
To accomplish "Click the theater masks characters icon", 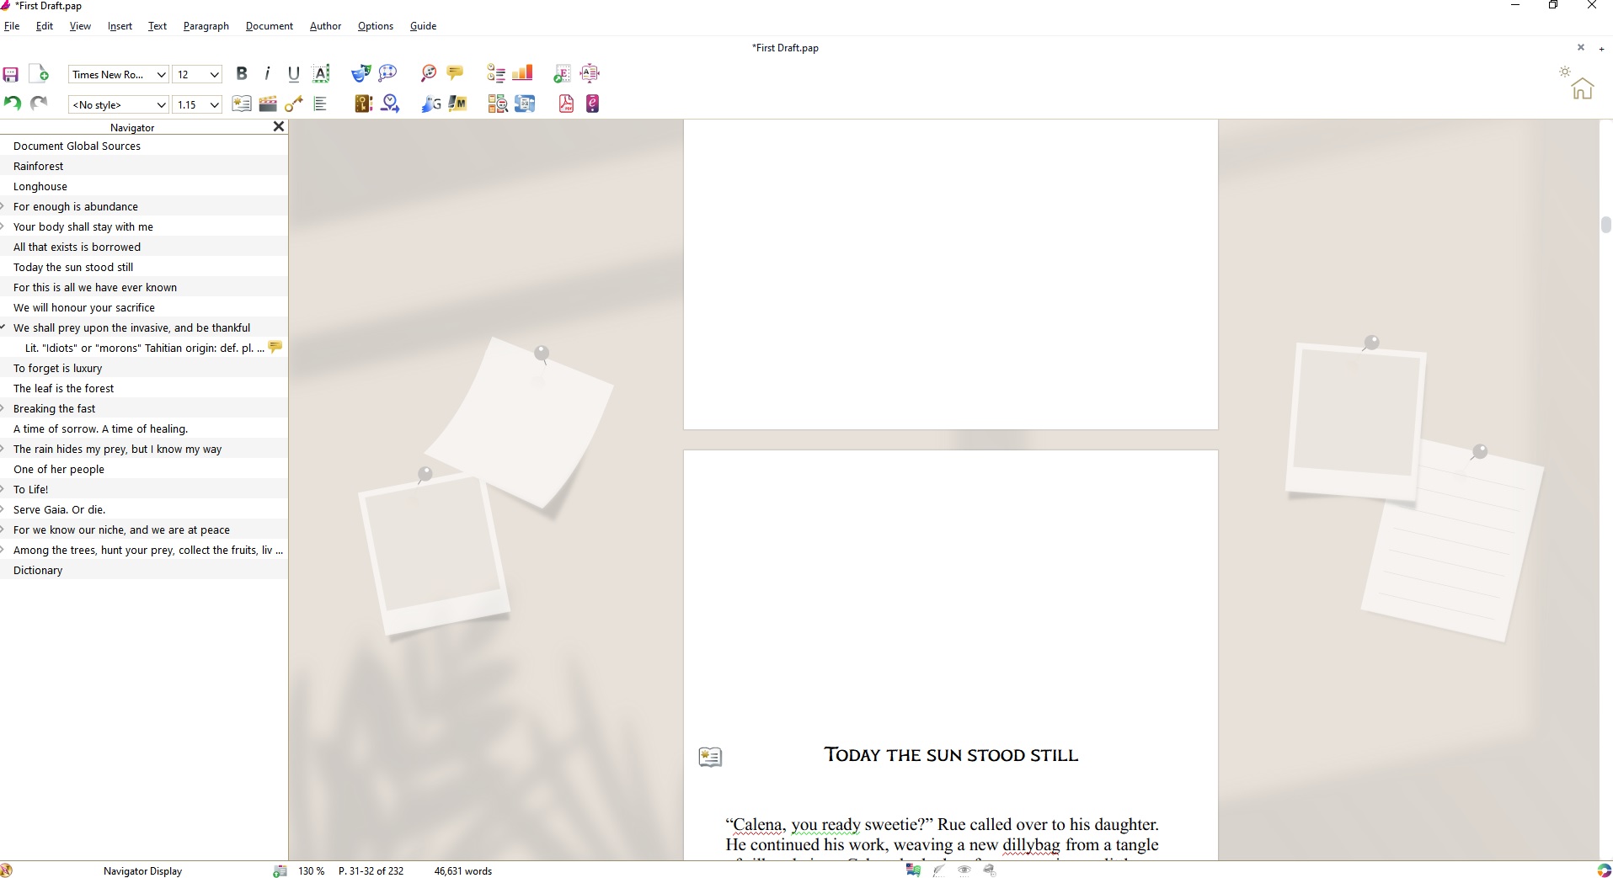I will tap(361, 74).
